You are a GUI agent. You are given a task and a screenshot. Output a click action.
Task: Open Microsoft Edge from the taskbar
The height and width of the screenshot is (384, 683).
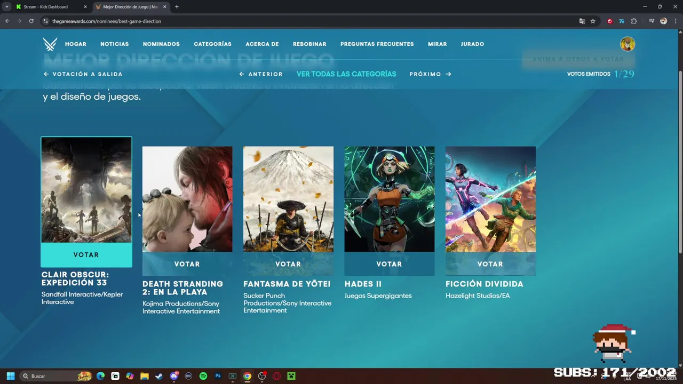pyautogui.click(x=100, y=376)
